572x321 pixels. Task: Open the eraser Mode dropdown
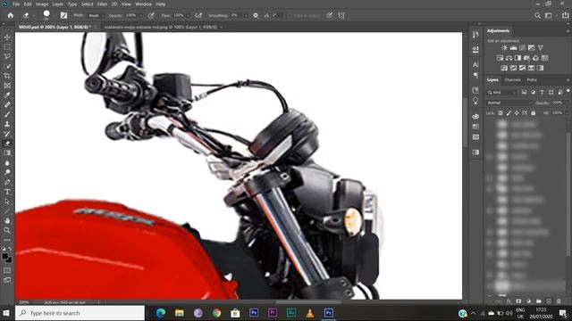[x=96, y=16]
